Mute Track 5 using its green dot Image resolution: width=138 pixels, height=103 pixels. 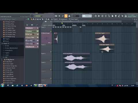(x=51, y=70)
